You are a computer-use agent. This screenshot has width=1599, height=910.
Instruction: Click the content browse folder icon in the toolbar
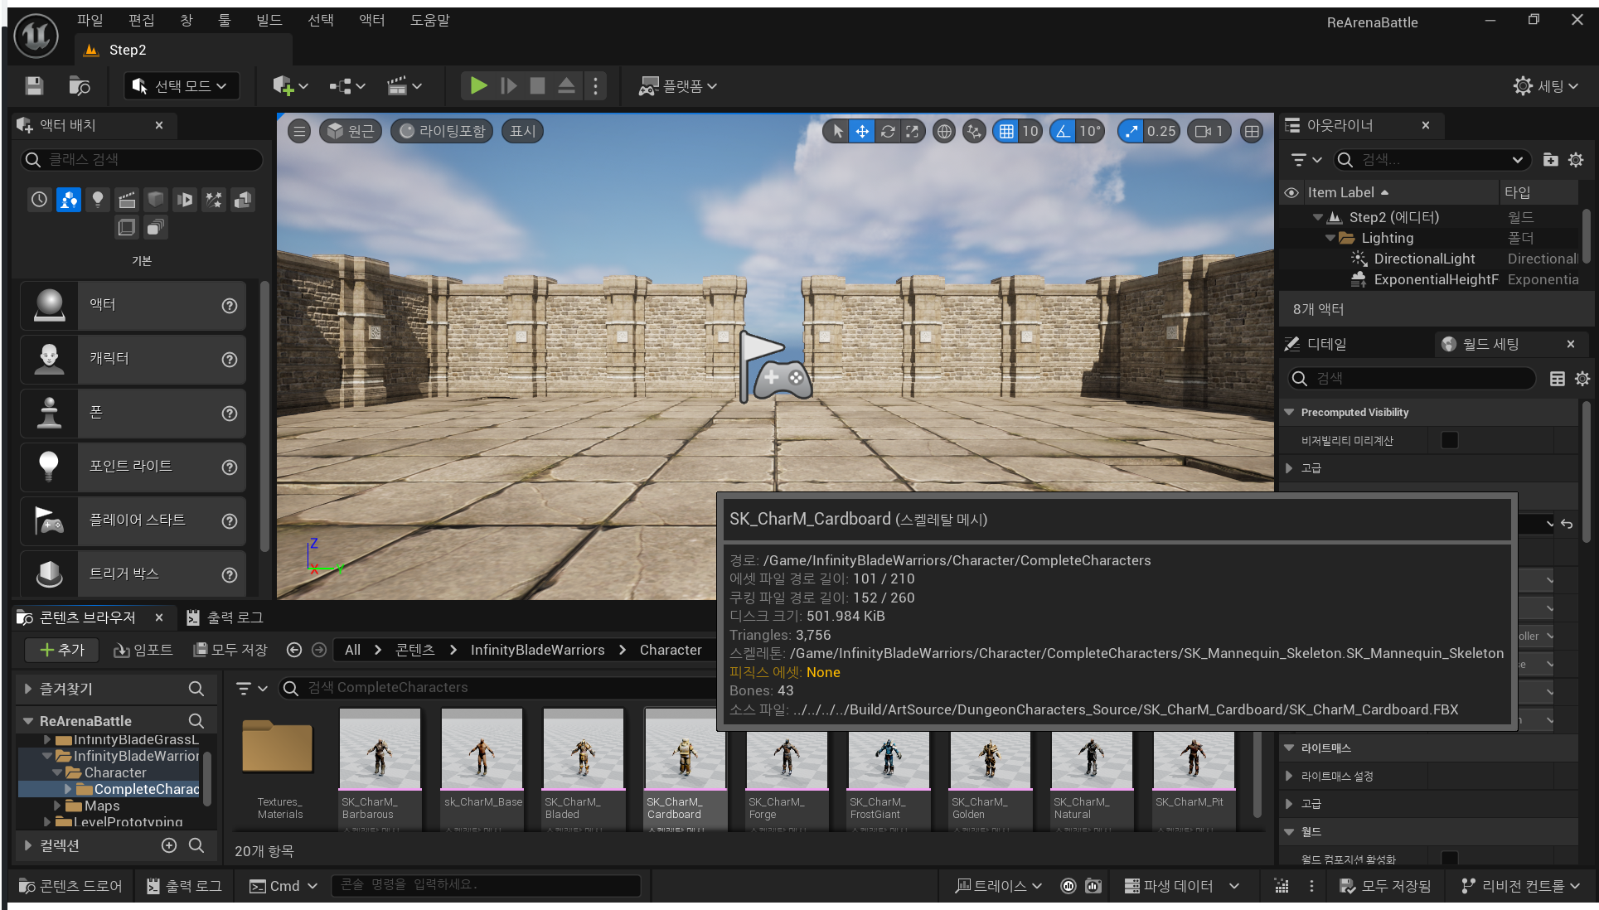click(x=80, y=86)
